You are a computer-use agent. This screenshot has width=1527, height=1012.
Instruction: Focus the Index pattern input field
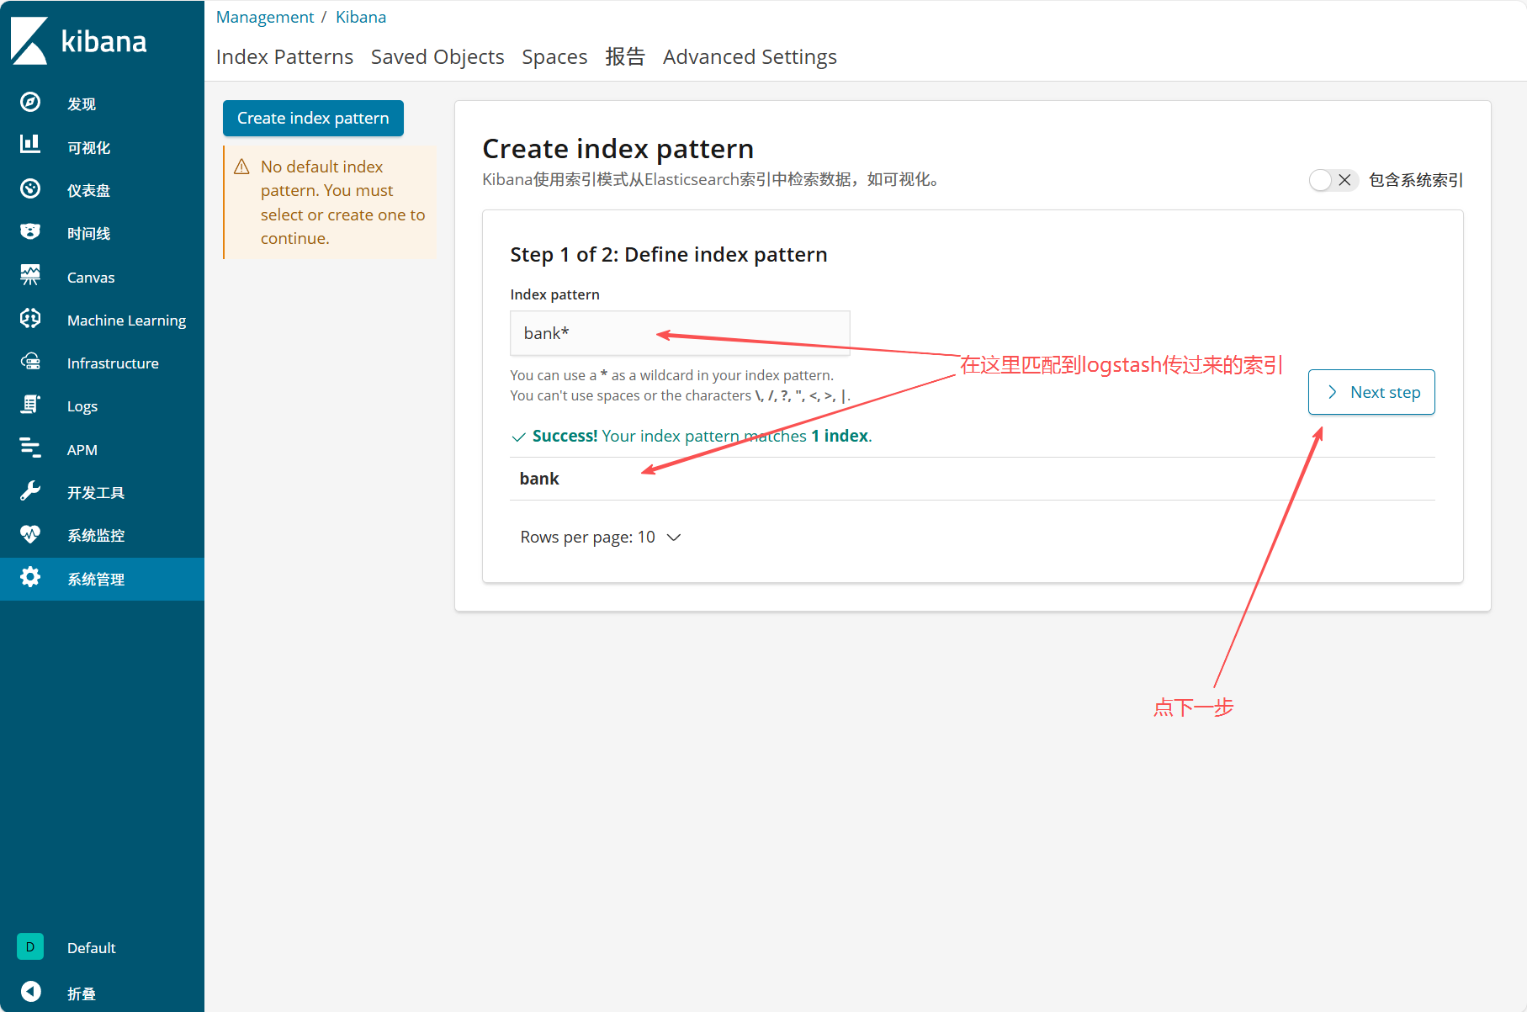pyautogui.click(x=680, y=333)
